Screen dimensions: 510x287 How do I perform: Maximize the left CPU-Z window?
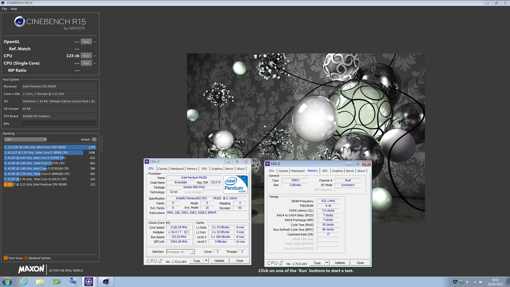(237, 162)
